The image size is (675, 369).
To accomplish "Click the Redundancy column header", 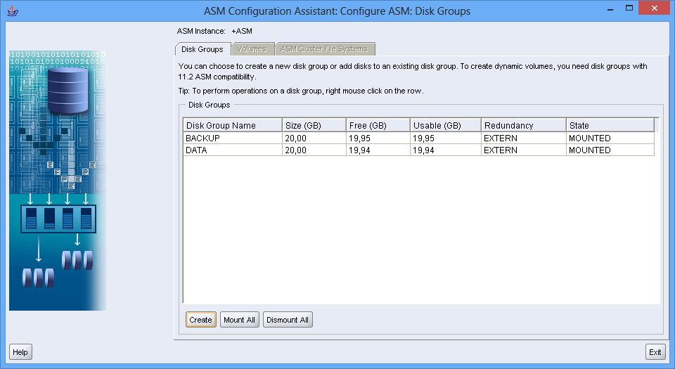I will click(x=523, y=125).
